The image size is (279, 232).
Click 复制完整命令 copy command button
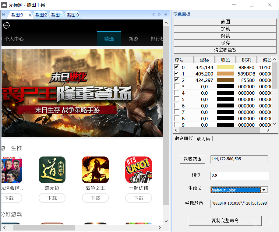[x=225, y=221]
